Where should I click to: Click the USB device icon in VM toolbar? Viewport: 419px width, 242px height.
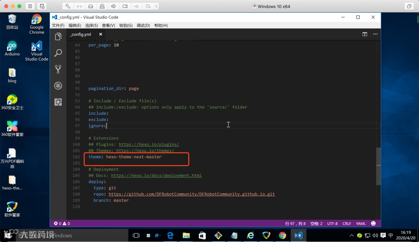pos(137,6)
